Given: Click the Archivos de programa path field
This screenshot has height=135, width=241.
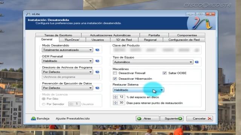Looking at the screenshot, I should [71, 77].
